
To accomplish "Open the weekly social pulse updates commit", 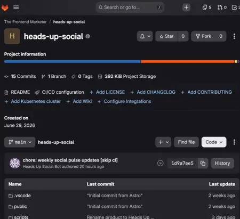I will point(70,160).
